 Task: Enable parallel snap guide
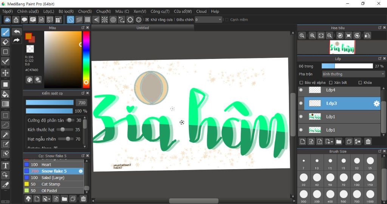coord(79,20)
